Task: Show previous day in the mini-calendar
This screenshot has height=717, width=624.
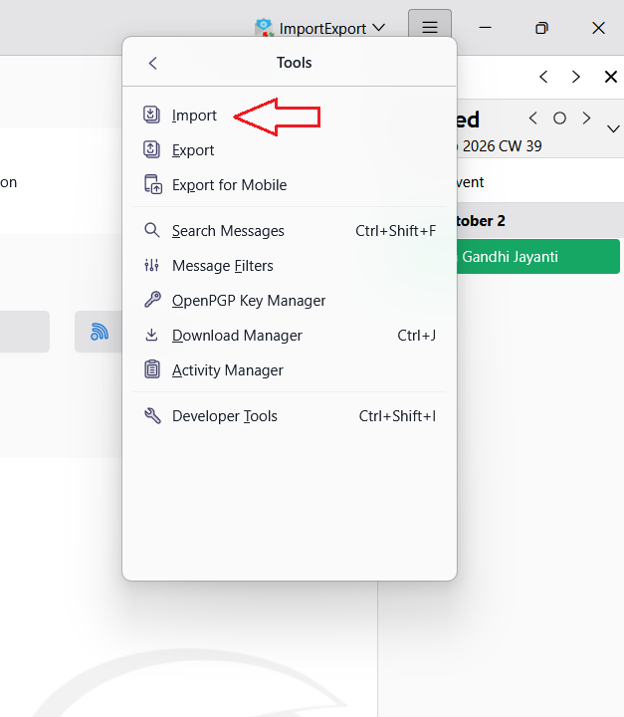Action: click(532, 119)
